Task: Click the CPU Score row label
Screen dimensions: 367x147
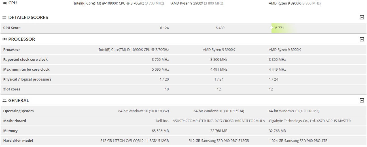Action: 12,28
